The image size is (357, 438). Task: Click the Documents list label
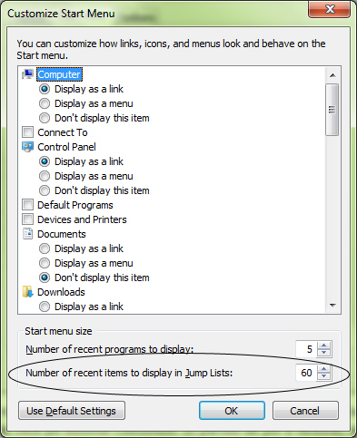(62, 234)
